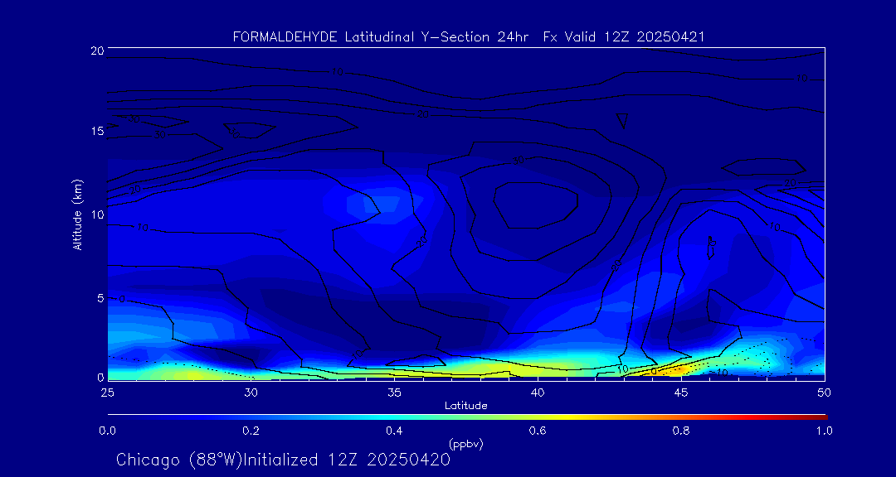Click the latitude axis tick label 40

(x=538, y=393)
